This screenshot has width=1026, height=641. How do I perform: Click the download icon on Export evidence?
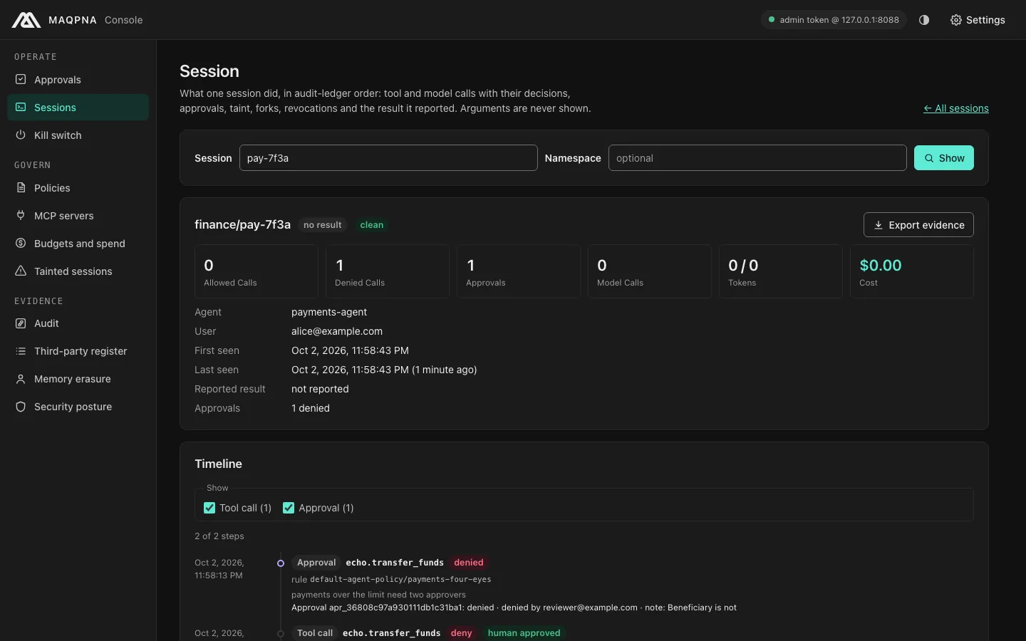pos(879,225)
